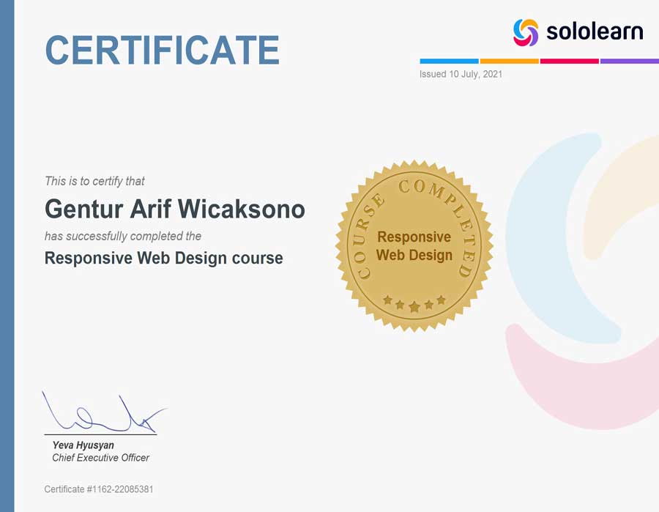Screen dimensions: 659x512
Task: Select the blue color bar under the logo
Action: tap(449, 62)
